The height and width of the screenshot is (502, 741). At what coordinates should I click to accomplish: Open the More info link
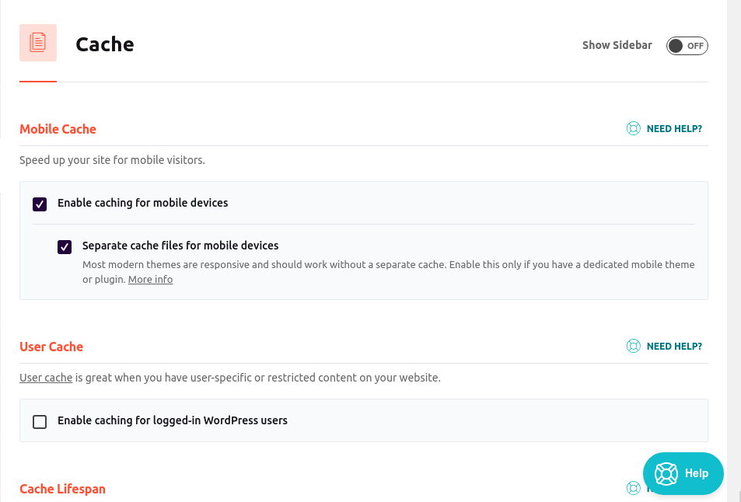[x=150, y=280]
